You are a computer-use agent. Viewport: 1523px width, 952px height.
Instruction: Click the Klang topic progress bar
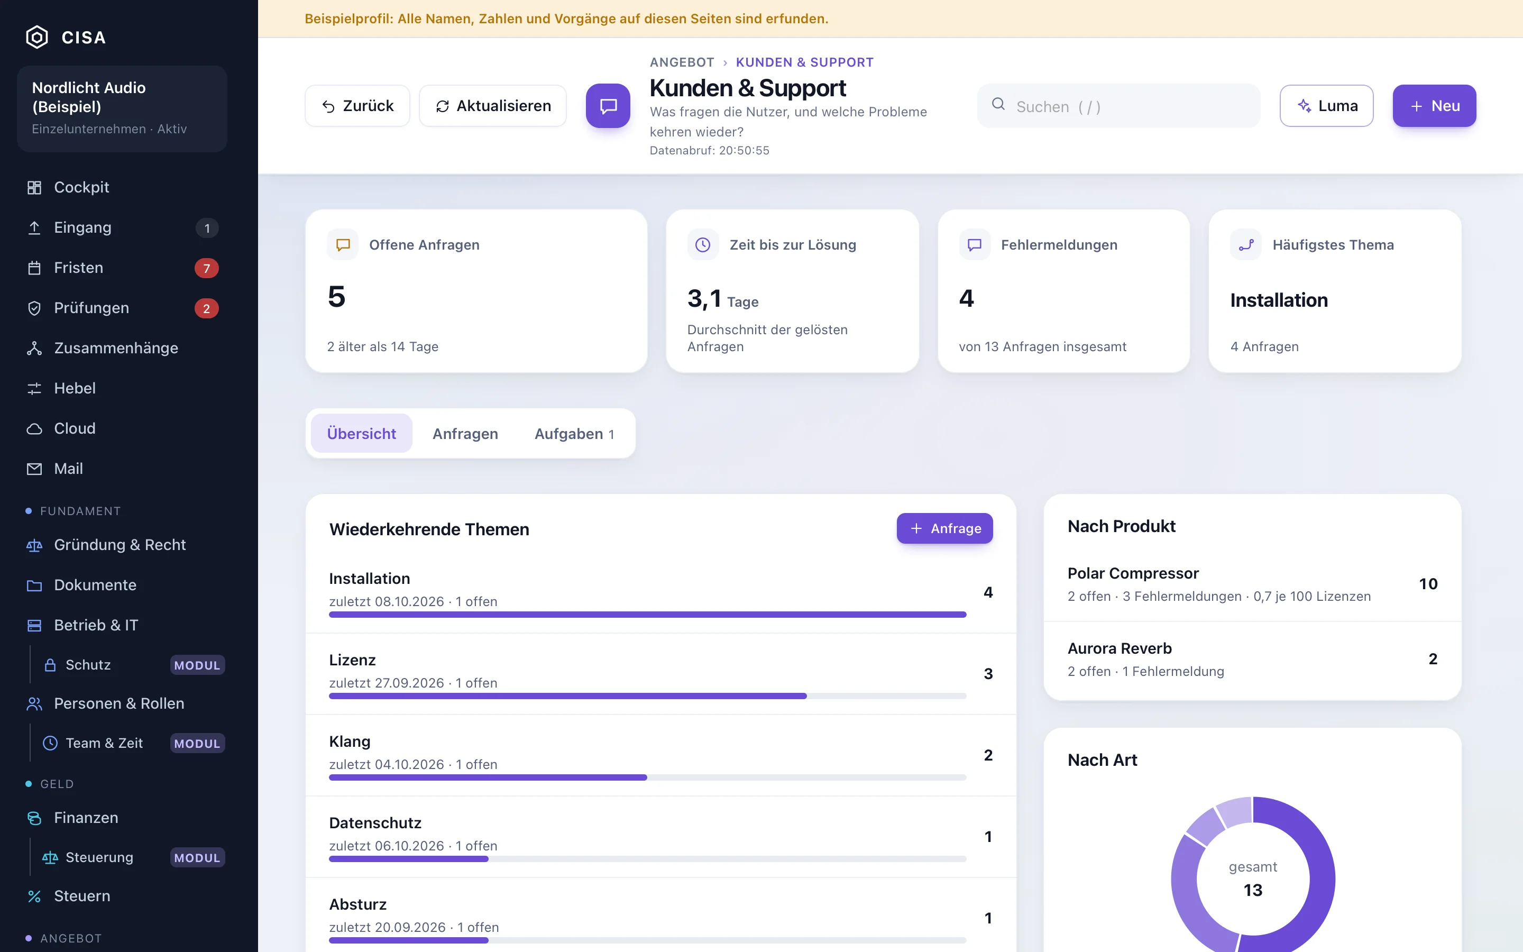[x=648, y=777]
